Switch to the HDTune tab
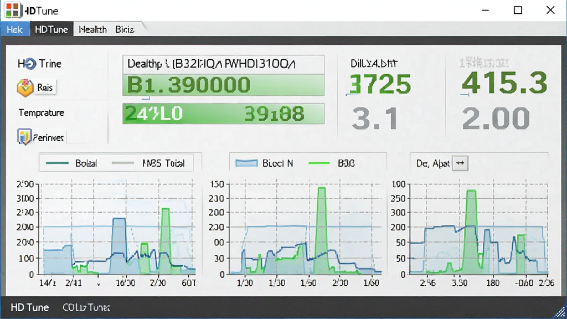This screenshot has width=567, height=319. [51, 29]
